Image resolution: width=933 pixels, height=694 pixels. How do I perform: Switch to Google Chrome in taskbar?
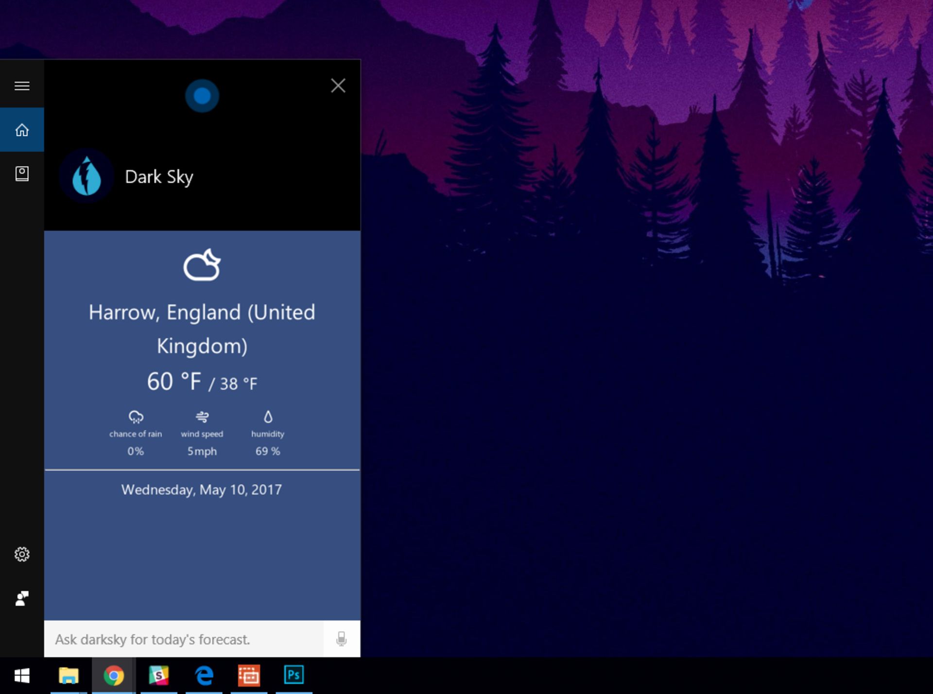point(114,676)
